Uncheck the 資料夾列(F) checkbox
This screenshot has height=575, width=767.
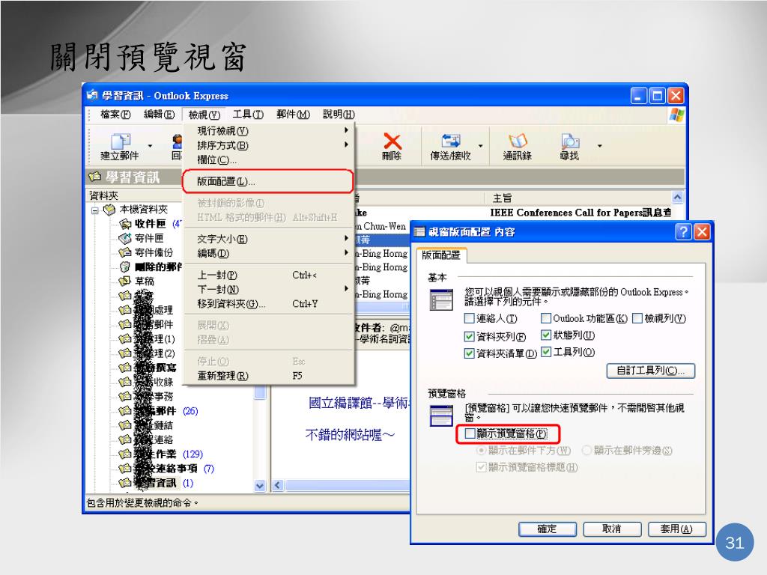coord(469,336)
